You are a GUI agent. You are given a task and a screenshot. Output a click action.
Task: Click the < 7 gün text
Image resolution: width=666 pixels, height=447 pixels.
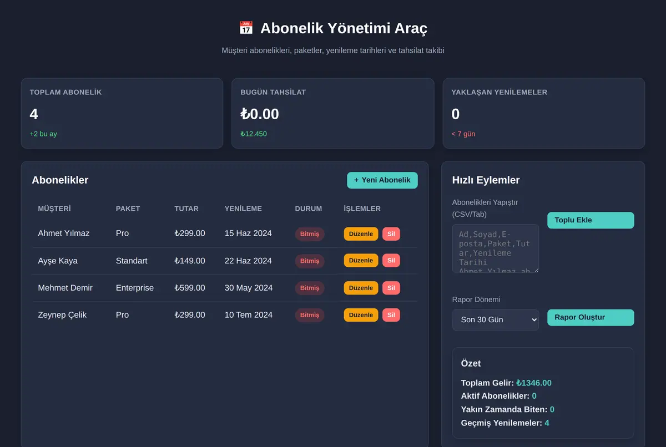coord(463,134)
